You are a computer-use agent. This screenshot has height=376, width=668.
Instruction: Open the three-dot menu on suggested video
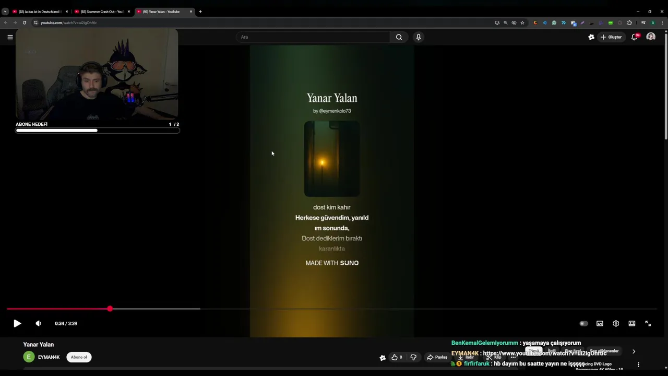638,365
